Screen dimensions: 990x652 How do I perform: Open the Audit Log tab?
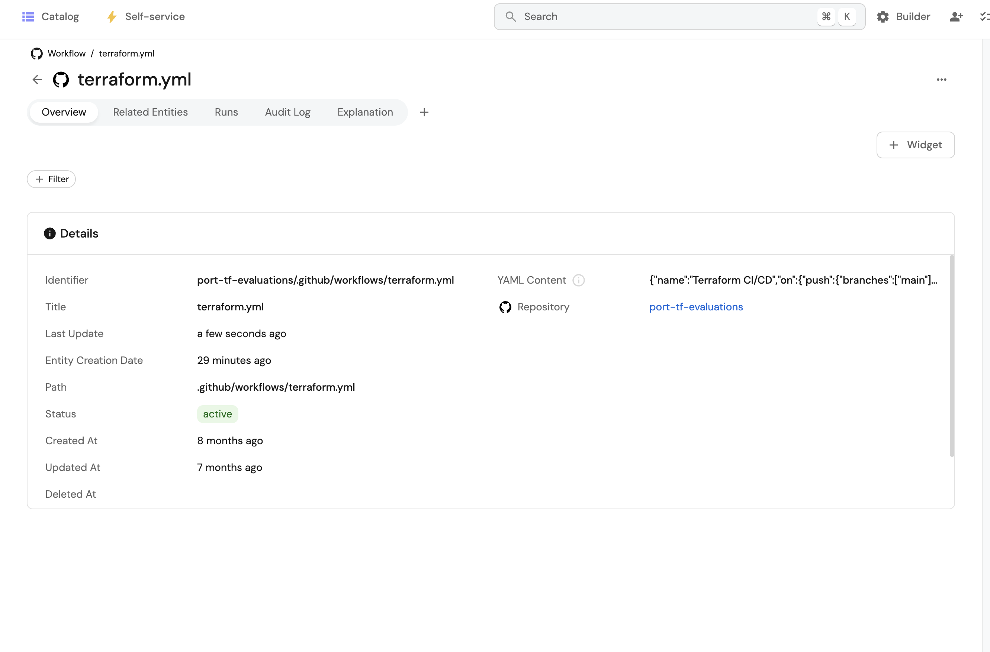click(287, 112)
